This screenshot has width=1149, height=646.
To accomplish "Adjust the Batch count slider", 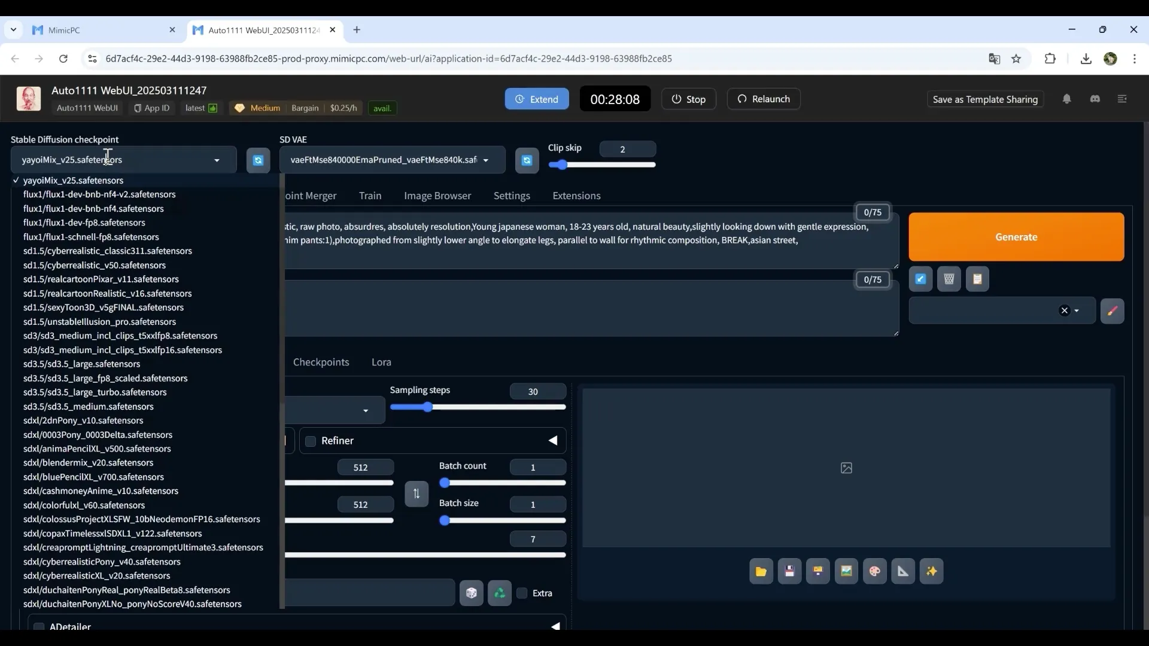I will [502, 483].
